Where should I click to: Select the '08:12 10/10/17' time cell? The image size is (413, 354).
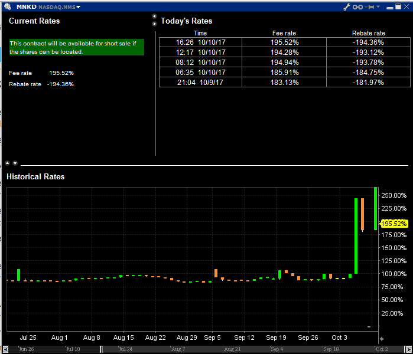(200, 63)
